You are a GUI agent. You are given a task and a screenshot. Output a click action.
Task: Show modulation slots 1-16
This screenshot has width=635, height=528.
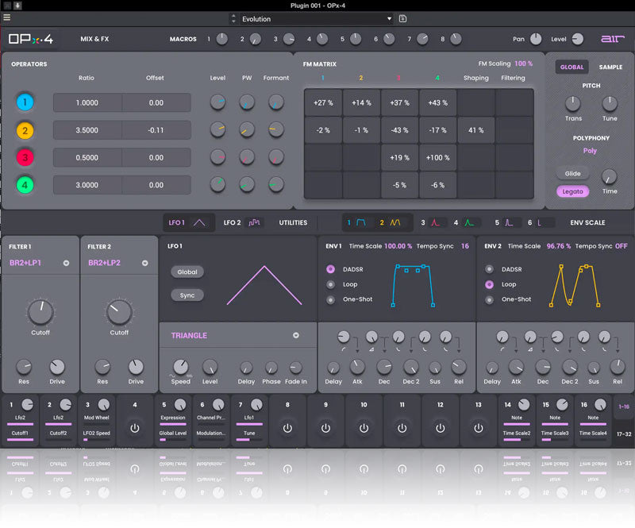pyautogui.click(x=624, y=407)
